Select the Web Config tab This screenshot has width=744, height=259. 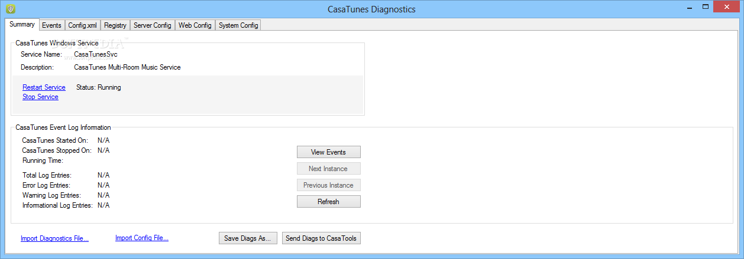[x=195, y=25]
